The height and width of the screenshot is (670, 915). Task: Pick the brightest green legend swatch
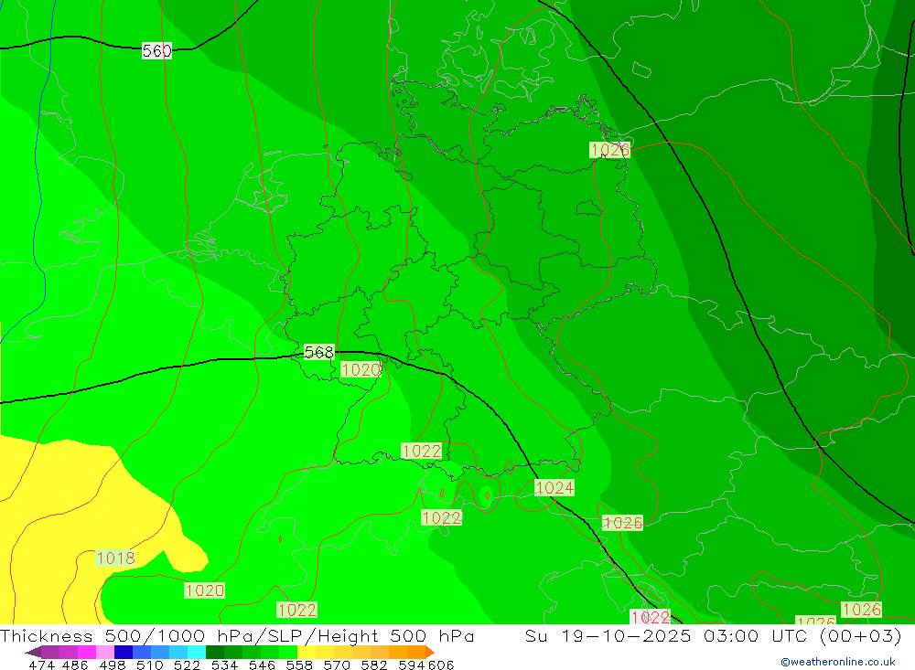(288, 652)
